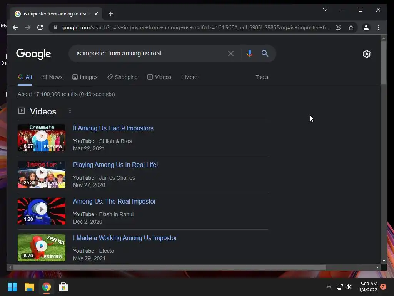
Task: Click 'About 17,100,000 results' text
Action: click(x=47, y=94)
